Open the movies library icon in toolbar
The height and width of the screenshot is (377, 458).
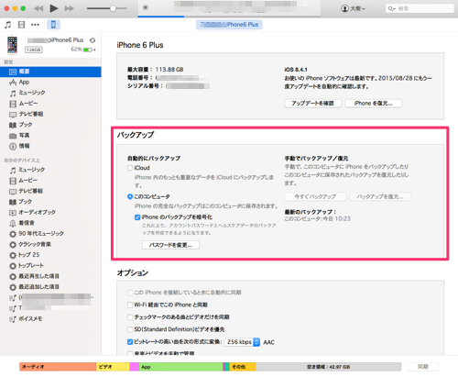[21, 25]
